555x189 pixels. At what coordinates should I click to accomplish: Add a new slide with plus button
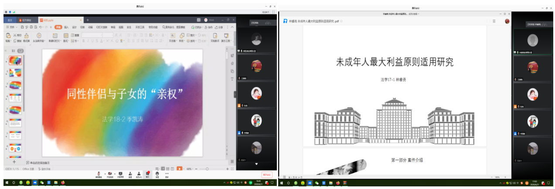pyautogui.click(x=14, y=162)
